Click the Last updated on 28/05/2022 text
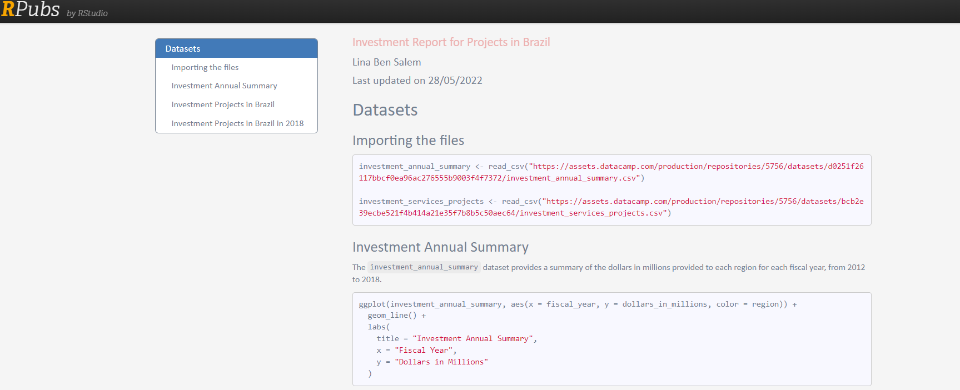The width and height of the screenshot is (960, 390). (x=417, y=81)
